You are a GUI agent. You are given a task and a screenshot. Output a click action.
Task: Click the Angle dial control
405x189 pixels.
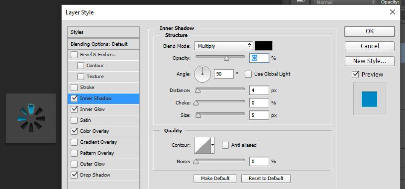(202, 74)
